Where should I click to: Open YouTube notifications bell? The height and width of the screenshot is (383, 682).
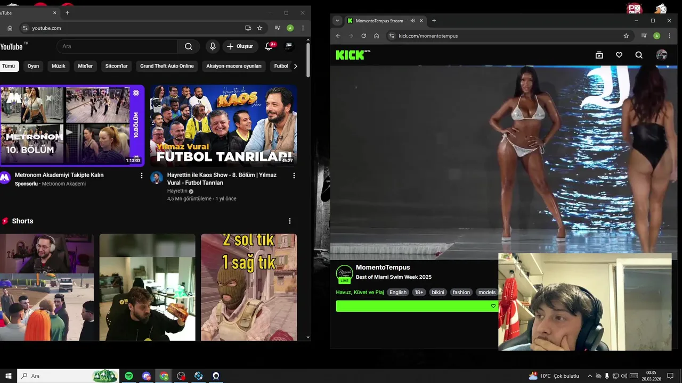269,46
